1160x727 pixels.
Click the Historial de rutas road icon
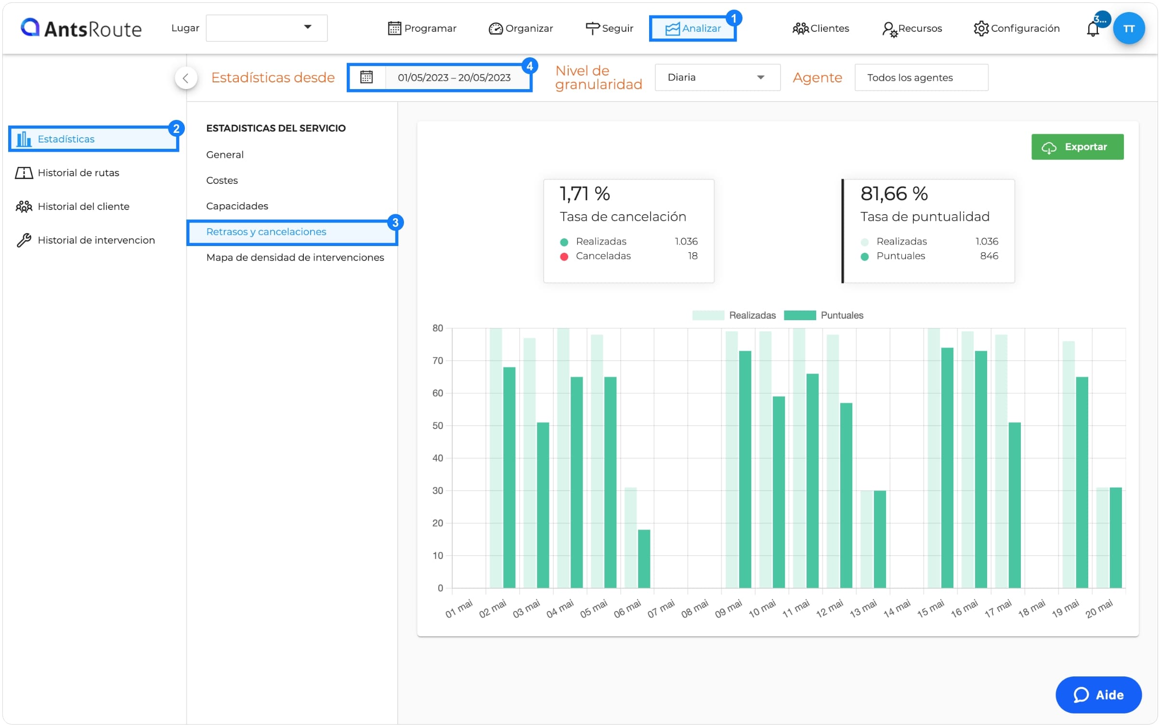coord(24,173)
